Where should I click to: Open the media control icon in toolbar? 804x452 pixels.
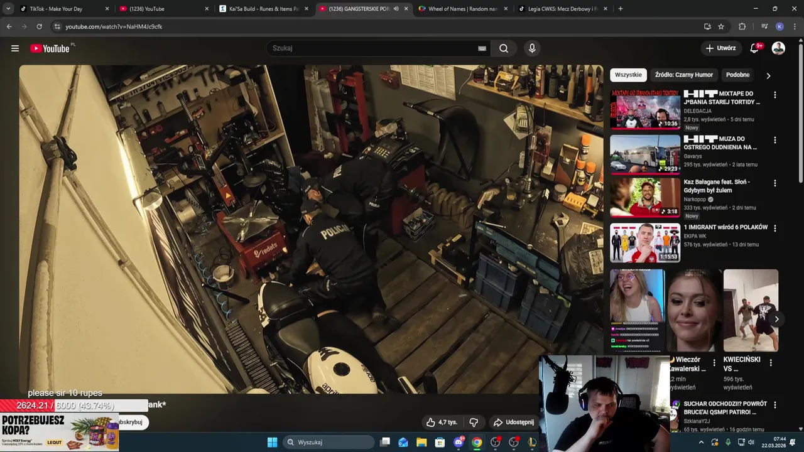[x=764, y=26]
